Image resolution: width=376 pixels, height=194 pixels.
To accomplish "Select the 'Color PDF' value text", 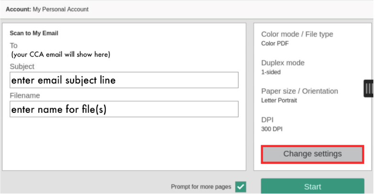I will click(x=275, y=43).
